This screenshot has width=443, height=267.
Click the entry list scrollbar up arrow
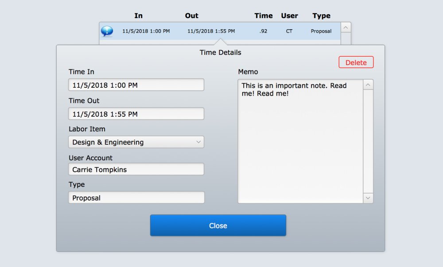[x=345, y=27]
